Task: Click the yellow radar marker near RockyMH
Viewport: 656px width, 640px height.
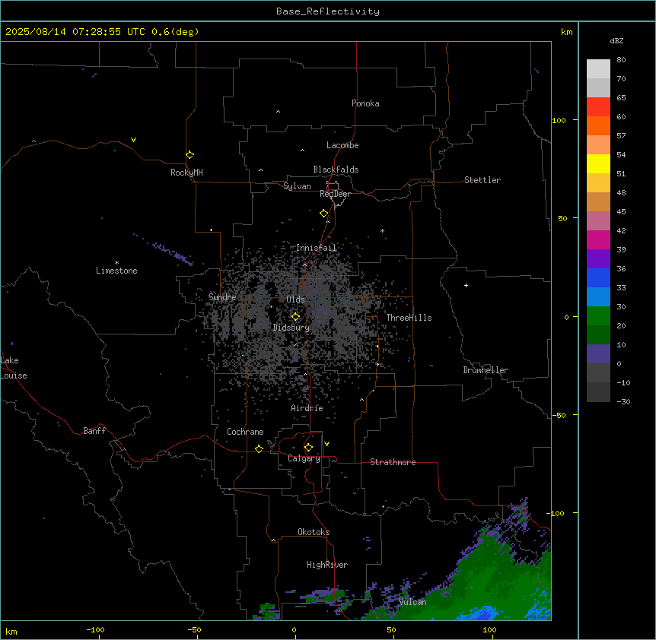Action: click(x=189, y=155)
